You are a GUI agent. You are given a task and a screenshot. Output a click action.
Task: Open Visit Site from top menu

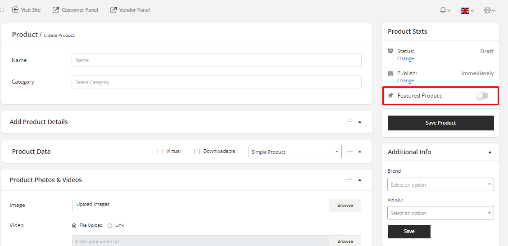[27, 10]
